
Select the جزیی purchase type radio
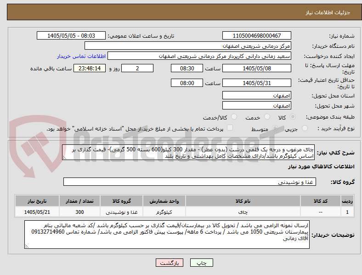(305, 128)
